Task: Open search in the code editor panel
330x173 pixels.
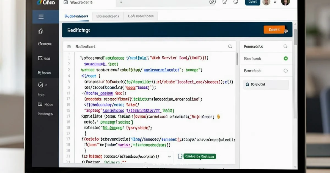Action: 230,46
